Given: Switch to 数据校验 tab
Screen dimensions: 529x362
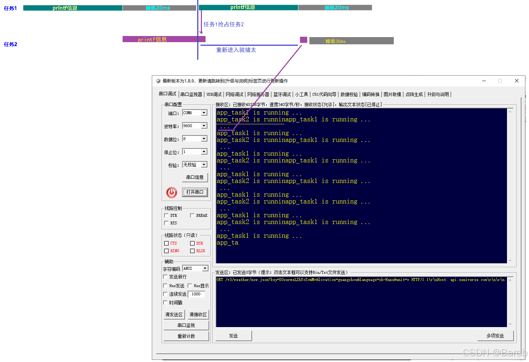Looking at the screenshot, I should point(349,94).
